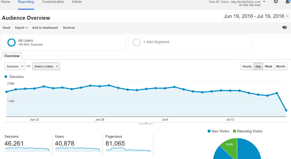
Task: Click the Email button
Action: pyautogui.click(x=7, y=28)
